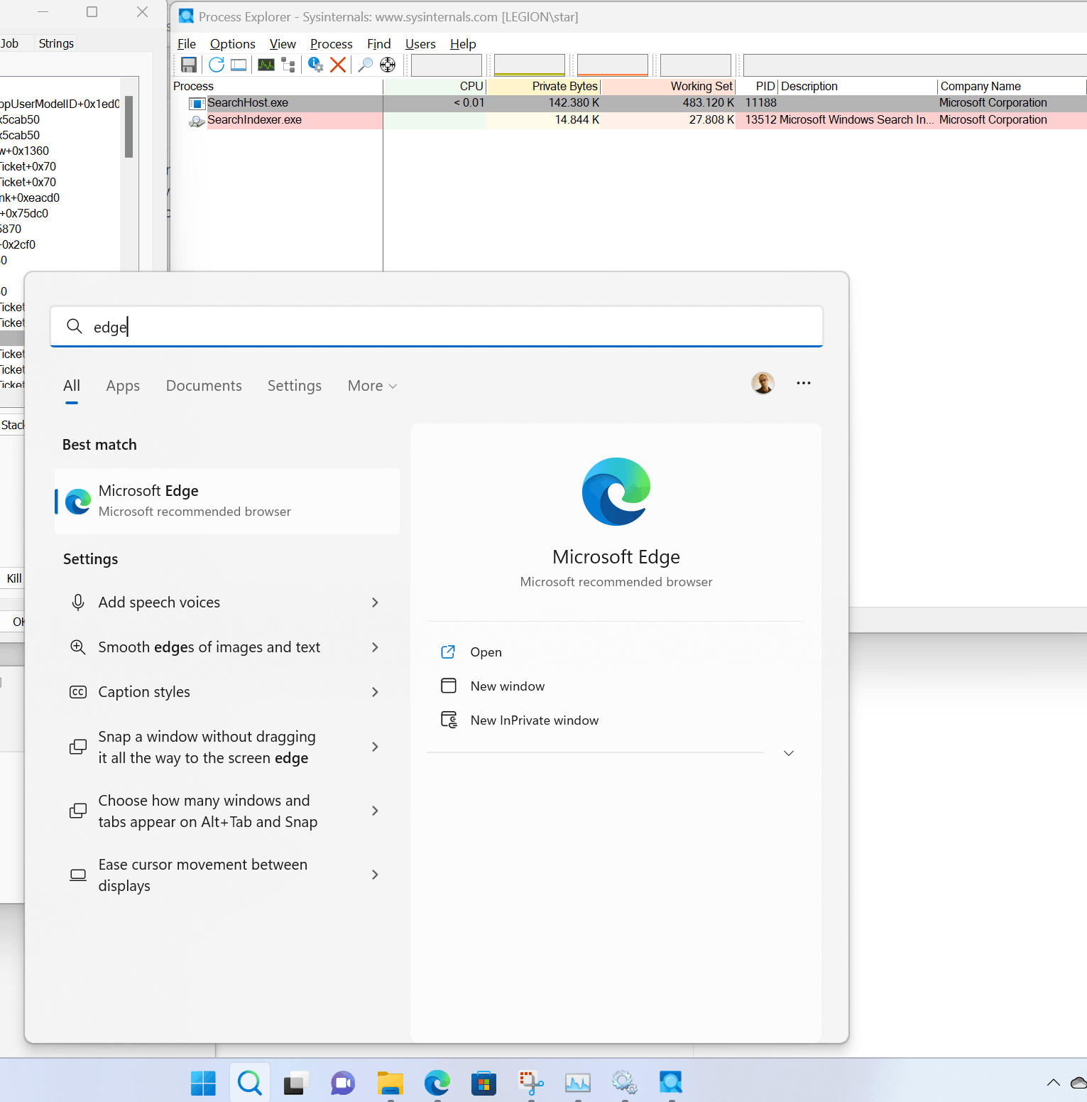Open Microsoft Store from the taskbar

pos(484,1083)
